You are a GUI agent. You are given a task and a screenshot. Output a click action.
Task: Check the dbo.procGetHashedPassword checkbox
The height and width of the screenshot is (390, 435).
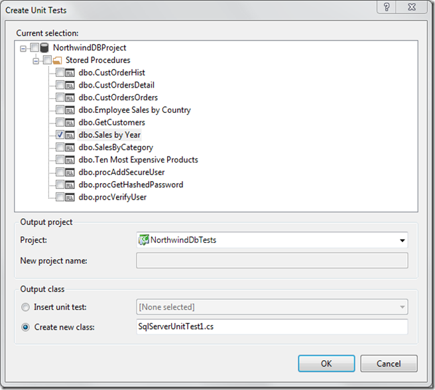60,184
